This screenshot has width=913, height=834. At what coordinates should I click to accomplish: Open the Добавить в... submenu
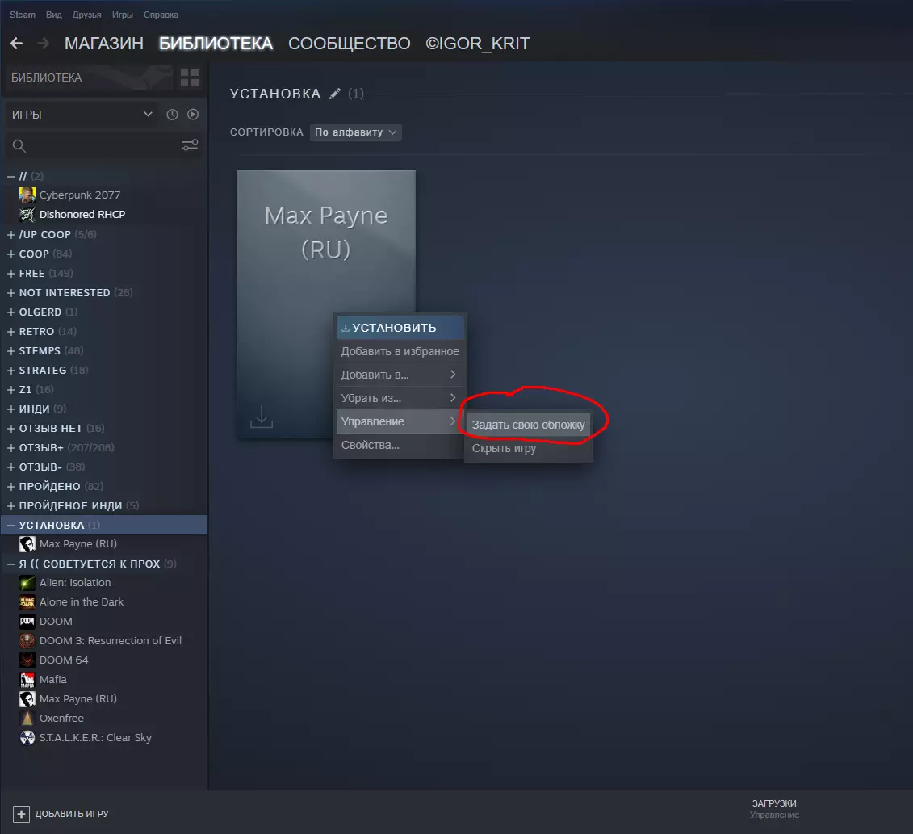click(x=400, y=375)
